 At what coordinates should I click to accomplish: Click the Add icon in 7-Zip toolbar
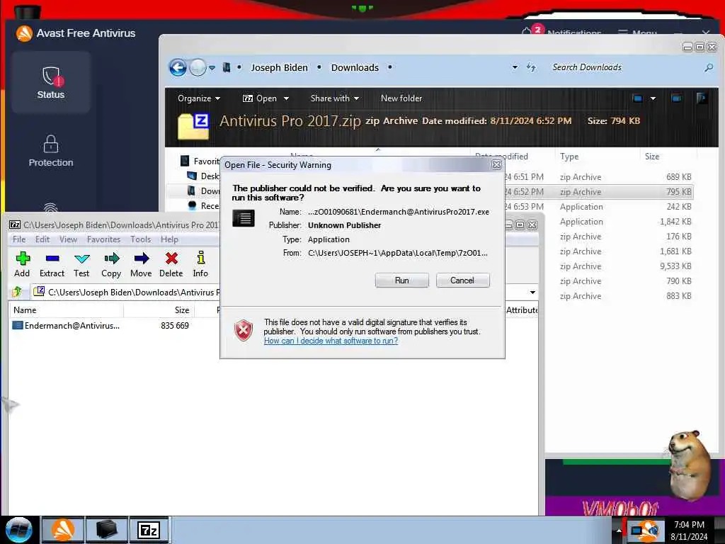22,264
